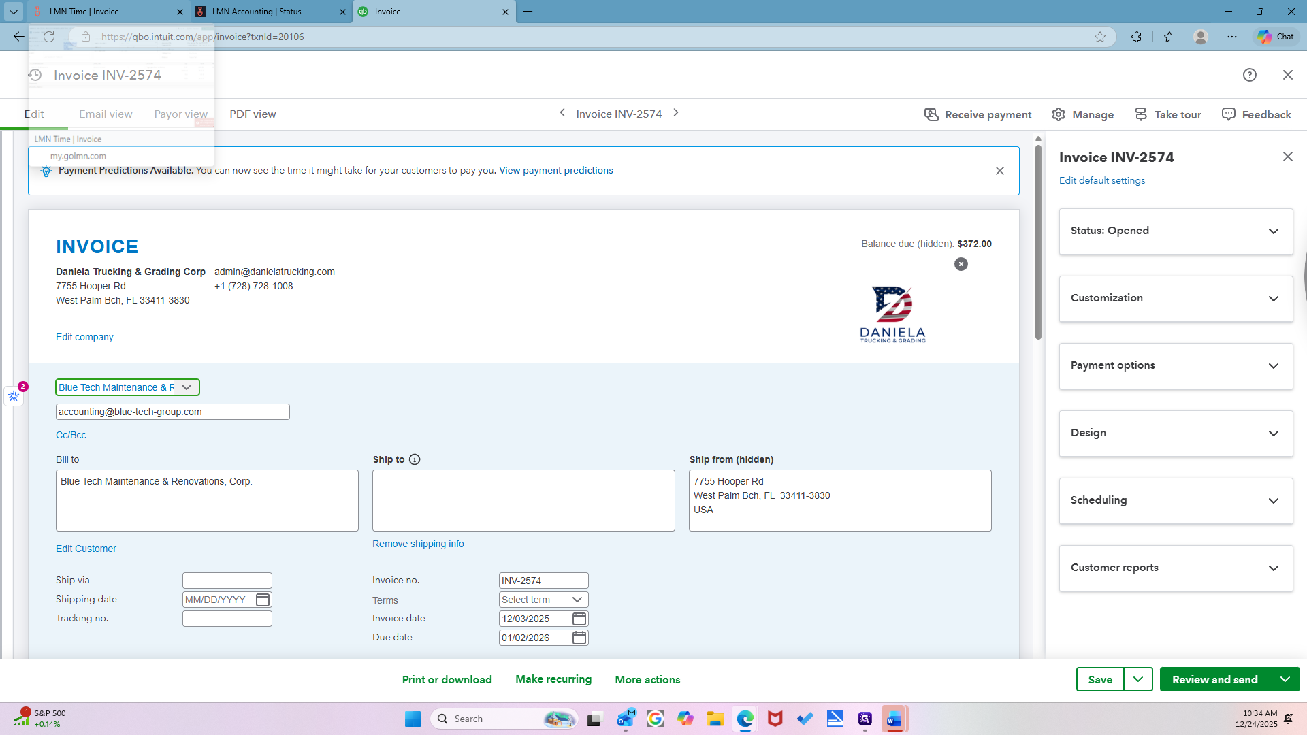
Task: Open File Explorer from taskbar
Action: (715, 719)
